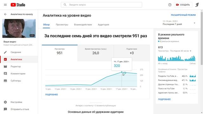Switch to the Просмотры tab
Viewport: 203px width, 114px height.
(62, 25)
